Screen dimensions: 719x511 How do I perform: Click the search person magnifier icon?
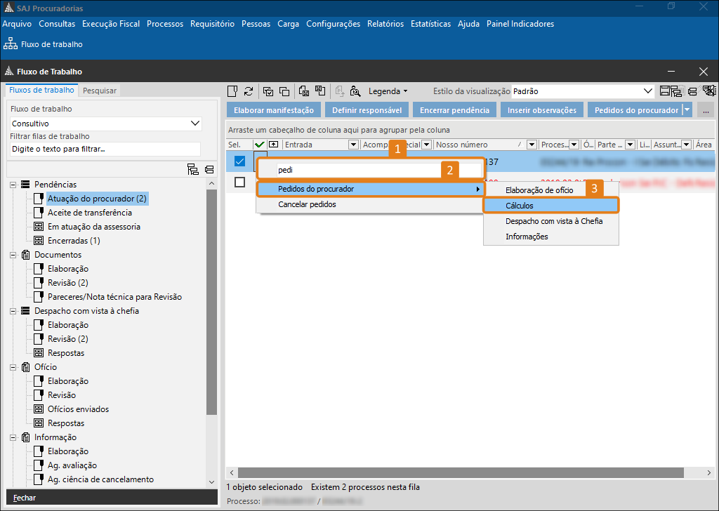(x=355, y=91)
